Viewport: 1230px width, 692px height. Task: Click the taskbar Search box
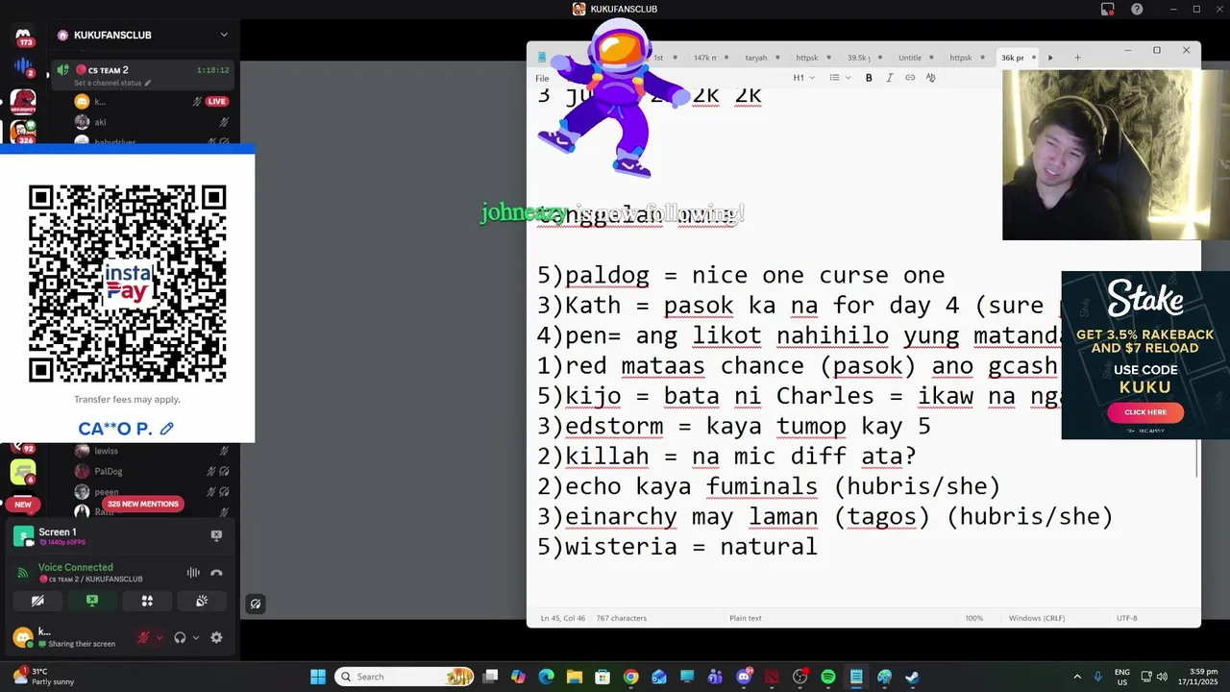click(405, 677)
